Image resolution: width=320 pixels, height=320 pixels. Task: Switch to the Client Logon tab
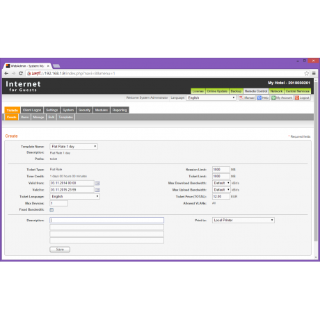click(x=32, y=110)
